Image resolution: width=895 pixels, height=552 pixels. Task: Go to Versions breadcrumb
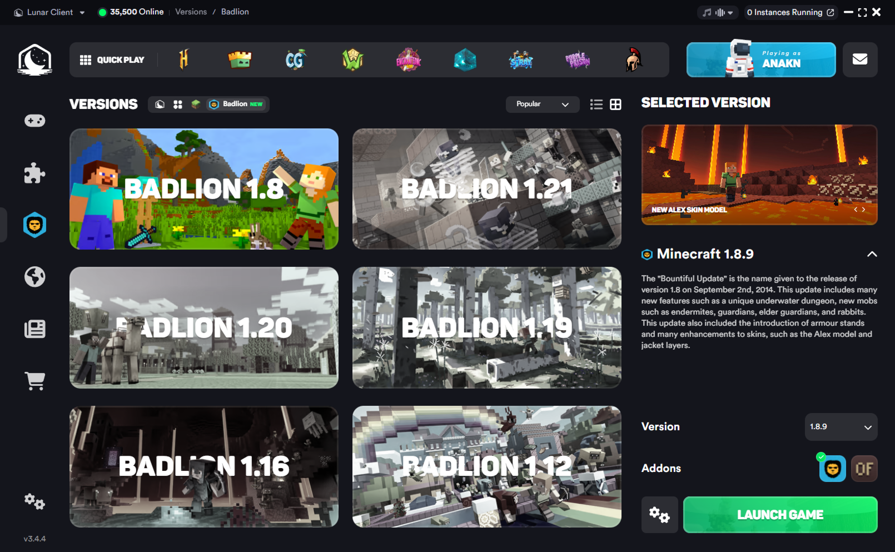point(191,12)
